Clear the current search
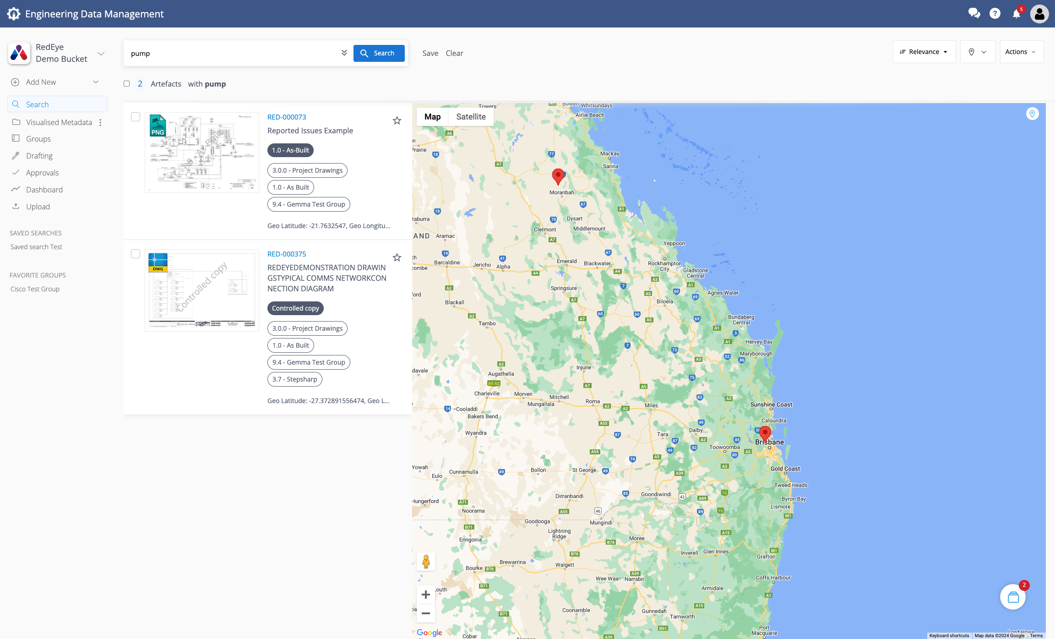The width and height of the screenshot is (1055, 639). pyautogui.click(x=454, y=53)
